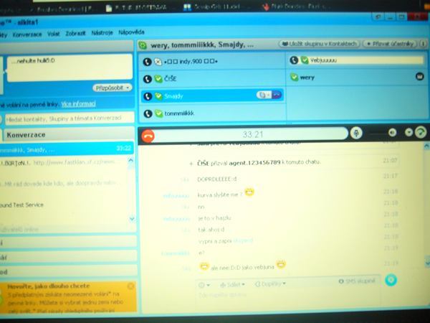Open the Nápověda menu
This screenshot has height=323, width=430.
pos(131,32)
